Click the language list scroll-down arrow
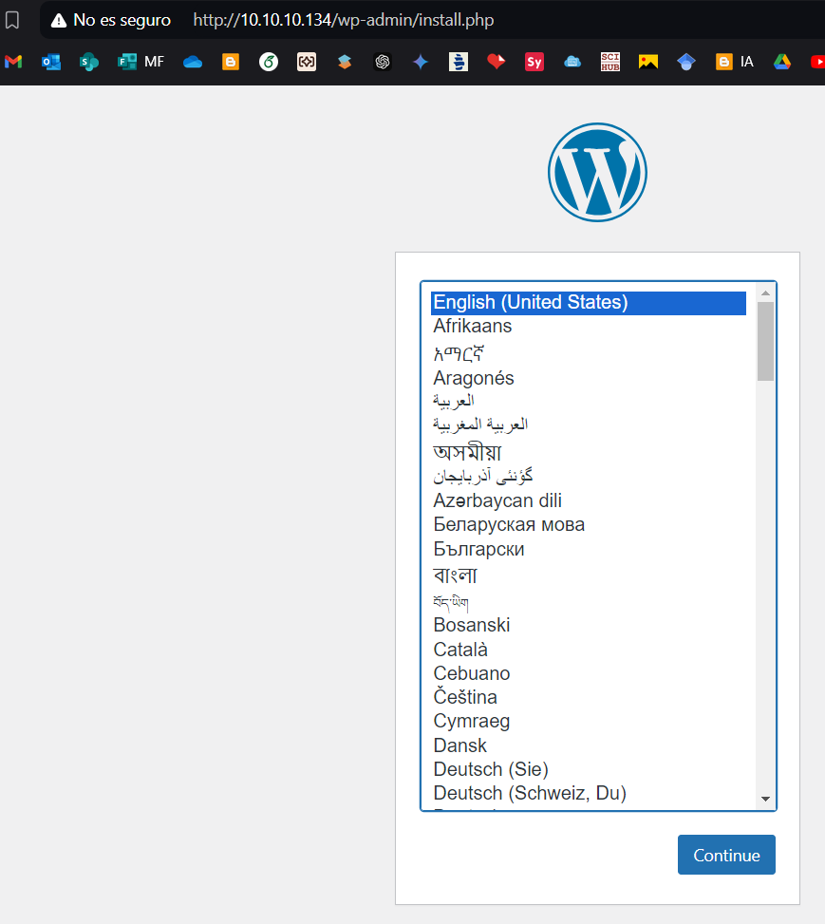Screen dimensions: 825x924 (x=765, y=799)
